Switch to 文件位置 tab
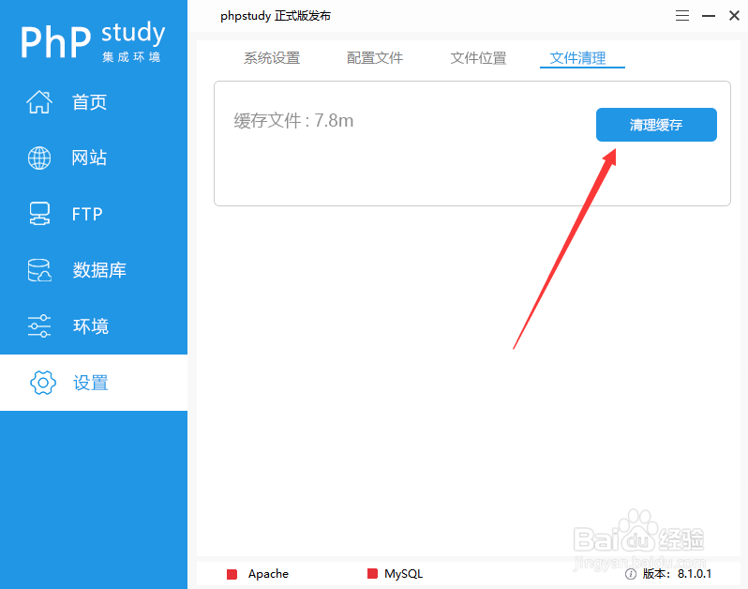The width and height of the screenshot is (748, 589). 478,58
